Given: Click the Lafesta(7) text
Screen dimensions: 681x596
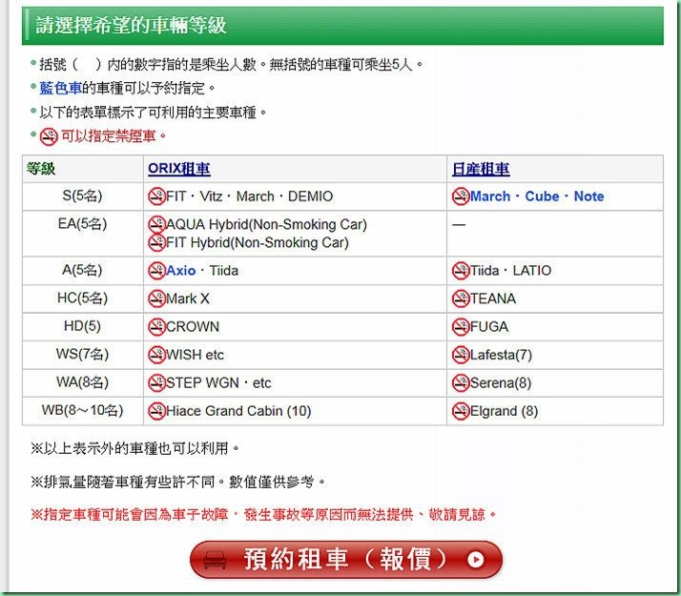Looking at the screenshot, I should point(501,355).
